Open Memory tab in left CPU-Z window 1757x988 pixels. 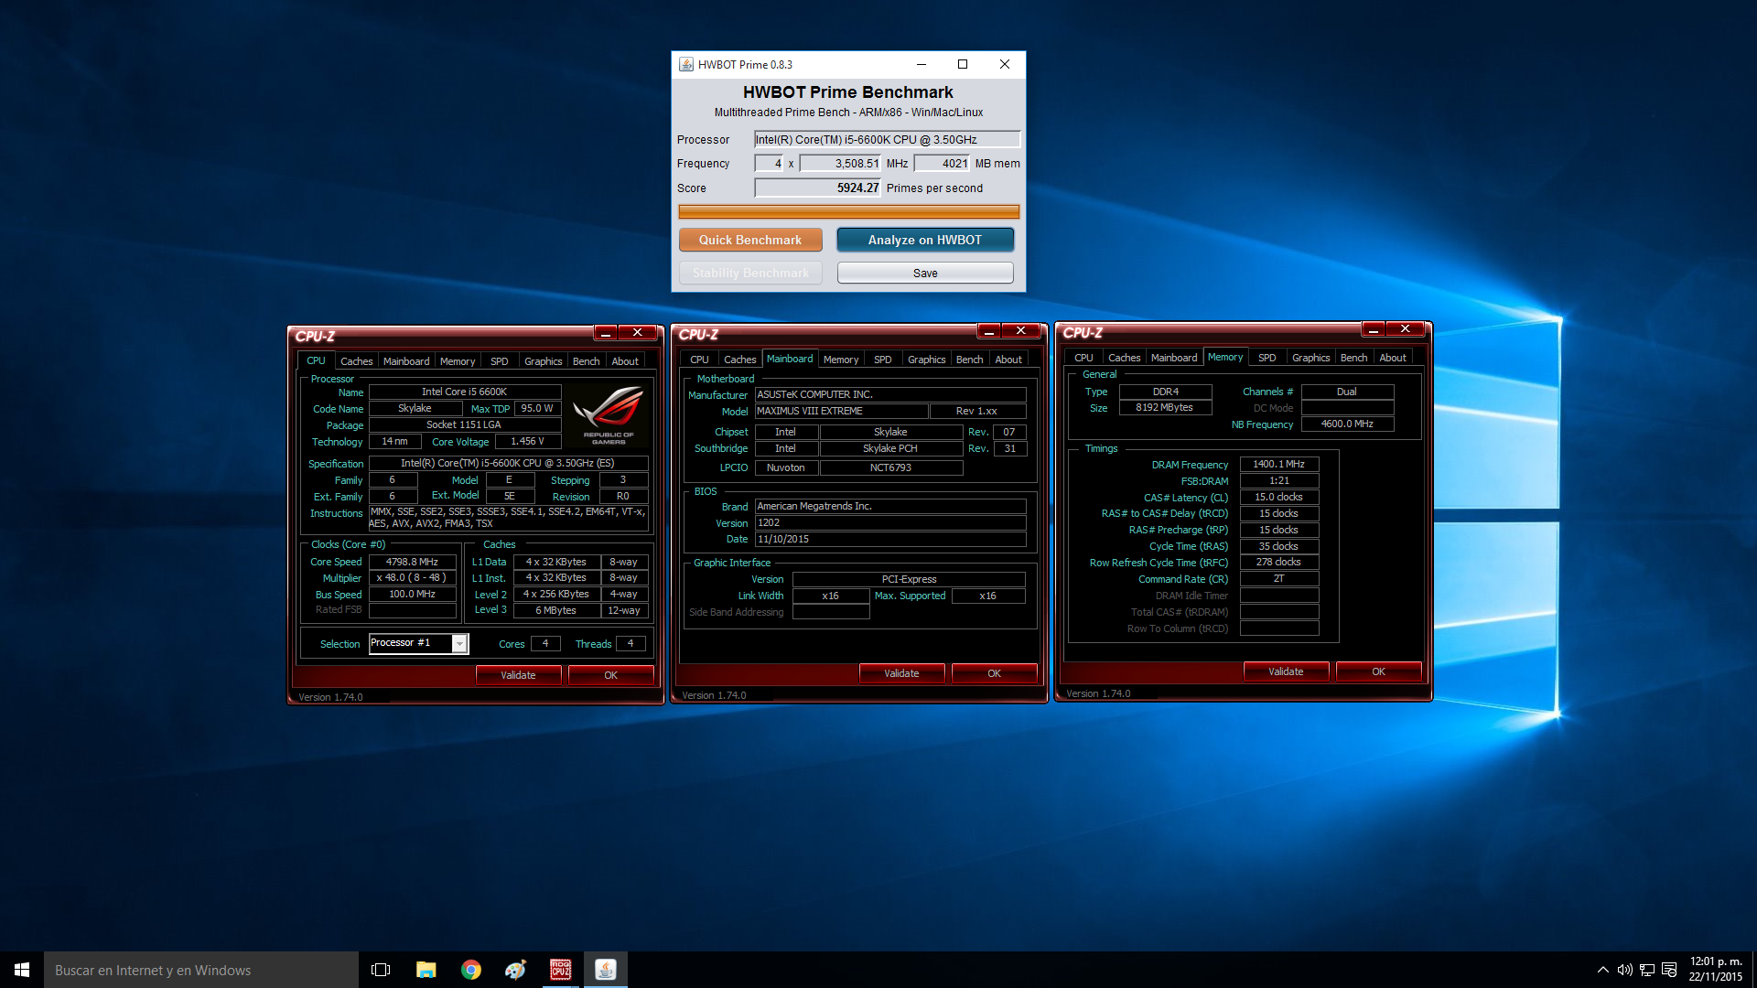[458, 361]
